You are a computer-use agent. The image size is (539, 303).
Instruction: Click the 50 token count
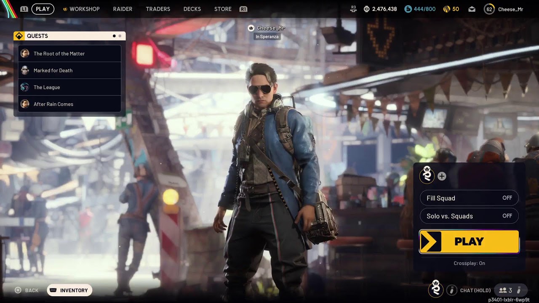coord(456,9)
